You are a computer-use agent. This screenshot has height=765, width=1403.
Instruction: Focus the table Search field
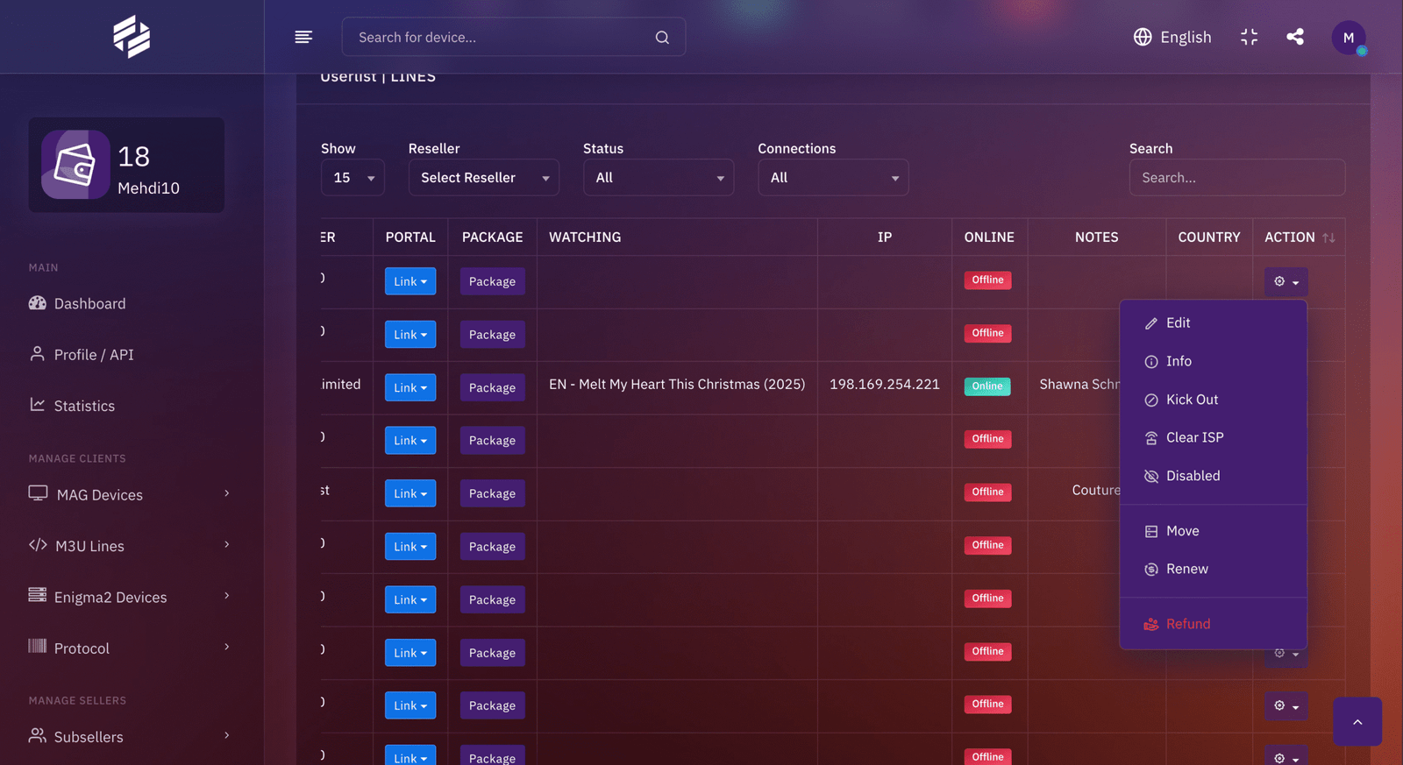1237,177
